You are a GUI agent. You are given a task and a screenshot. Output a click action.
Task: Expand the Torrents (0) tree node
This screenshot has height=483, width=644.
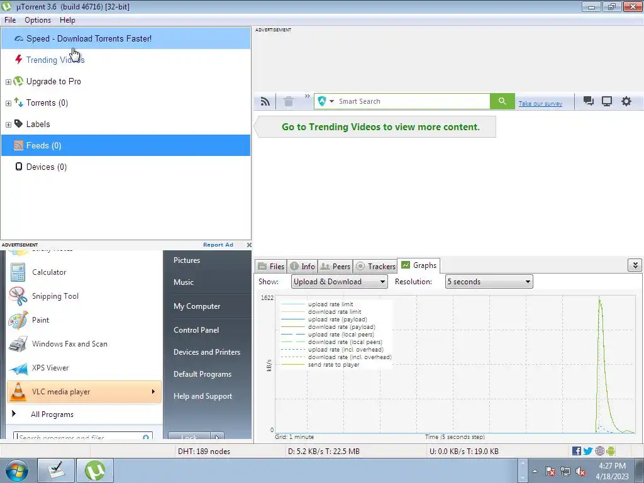tap(8, 103)
